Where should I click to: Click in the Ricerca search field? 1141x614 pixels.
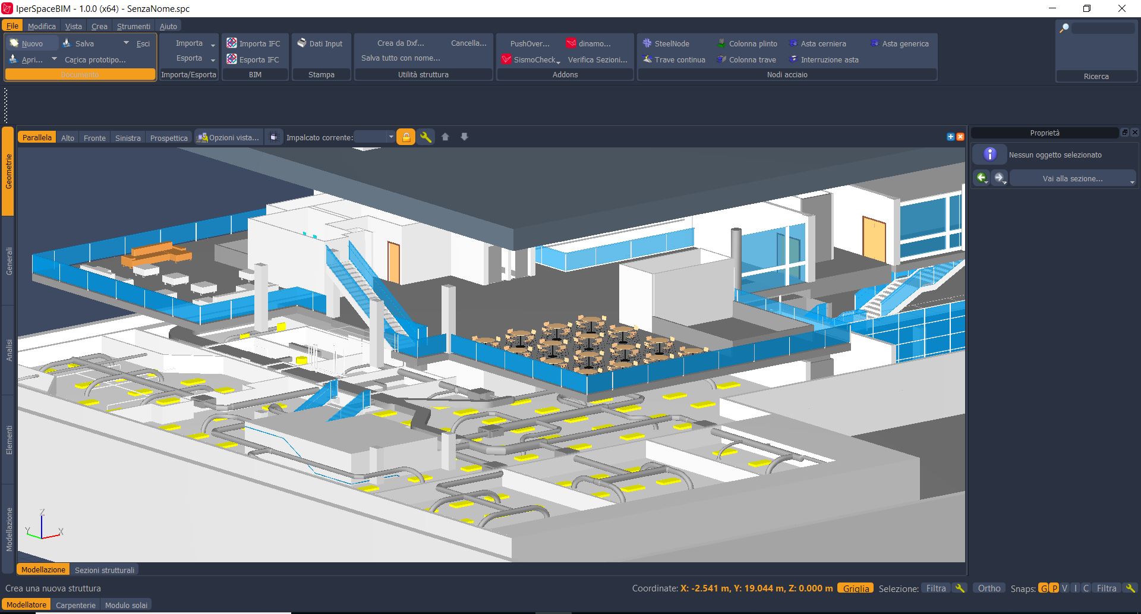click(x=1104, y=28)
